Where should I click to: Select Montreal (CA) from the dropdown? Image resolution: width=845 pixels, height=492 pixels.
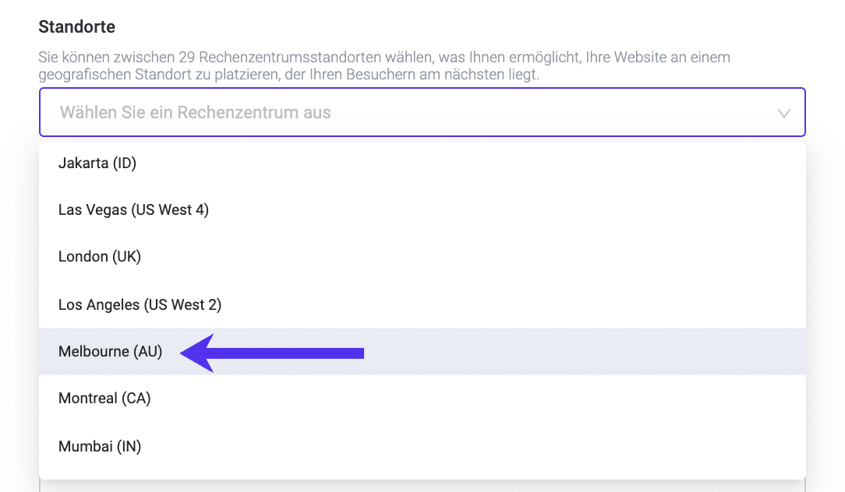tap(104, 399)
